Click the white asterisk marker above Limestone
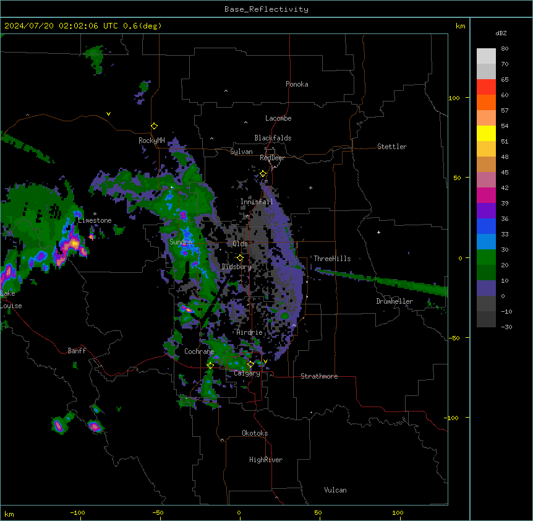Screen dimensions: 533x521 point(95,214)
